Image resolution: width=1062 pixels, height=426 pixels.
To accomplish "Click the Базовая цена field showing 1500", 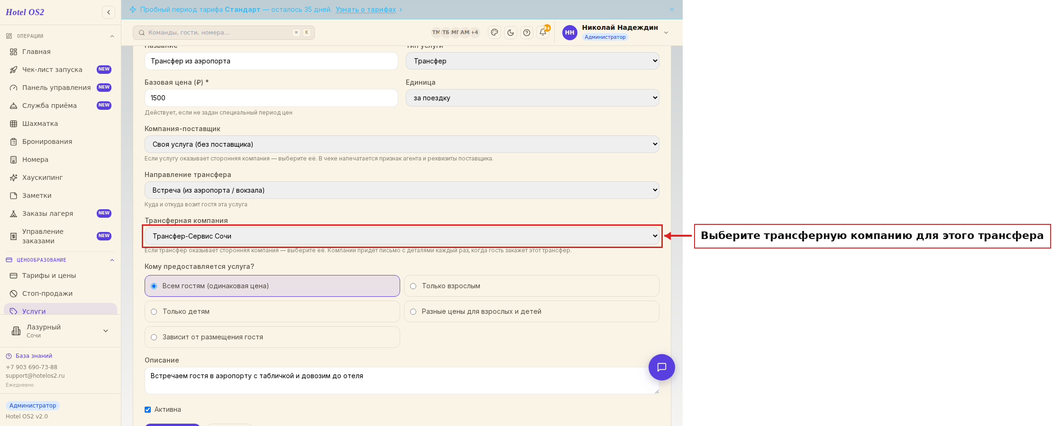I will [271, 98].
